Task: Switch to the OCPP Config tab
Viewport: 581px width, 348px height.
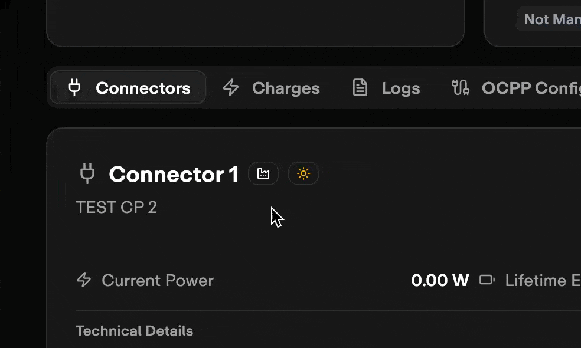Action: click(531, 88)
